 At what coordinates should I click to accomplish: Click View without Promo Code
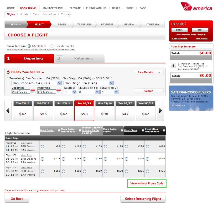tap(147, 183)
